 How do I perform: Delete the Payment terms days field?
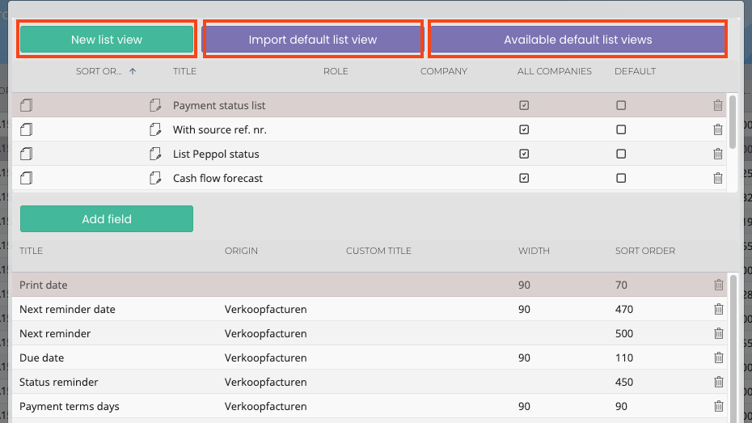[x=718, y=406]
